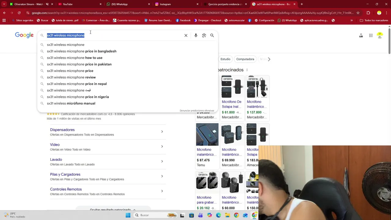Click Denunciar predicciones ofensivas link

coord(197,111)
